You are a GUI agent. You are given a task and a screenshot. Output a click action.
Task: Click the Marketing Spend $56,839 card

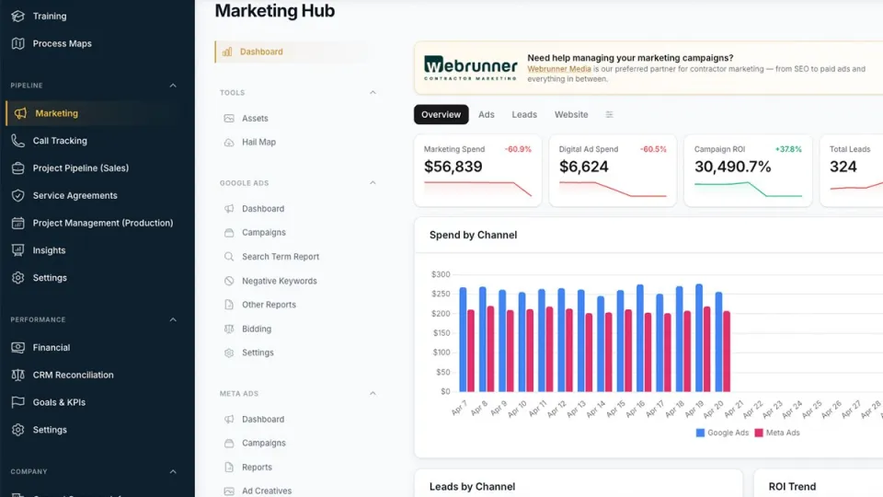[477, 171]
